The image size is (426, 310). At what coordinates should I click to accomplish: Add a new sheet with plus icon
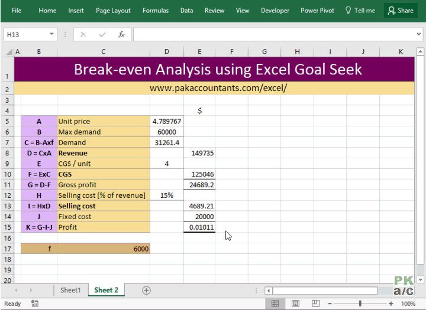click(x=146, y=290)
